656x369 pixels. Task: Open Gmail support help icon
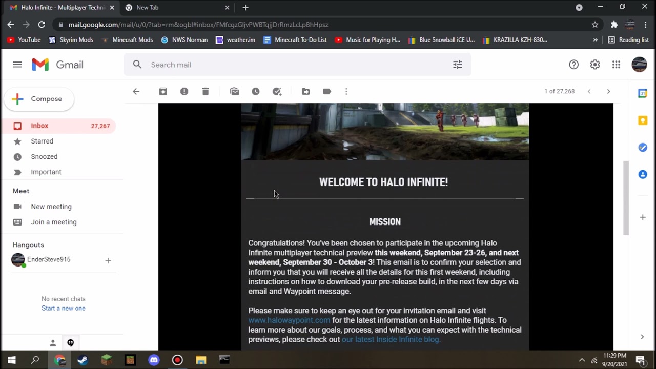573,65
